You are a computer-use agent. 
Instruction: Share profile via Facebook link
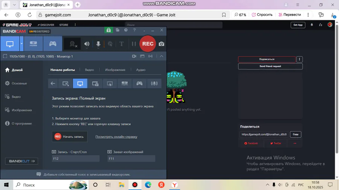pos(251,143)
